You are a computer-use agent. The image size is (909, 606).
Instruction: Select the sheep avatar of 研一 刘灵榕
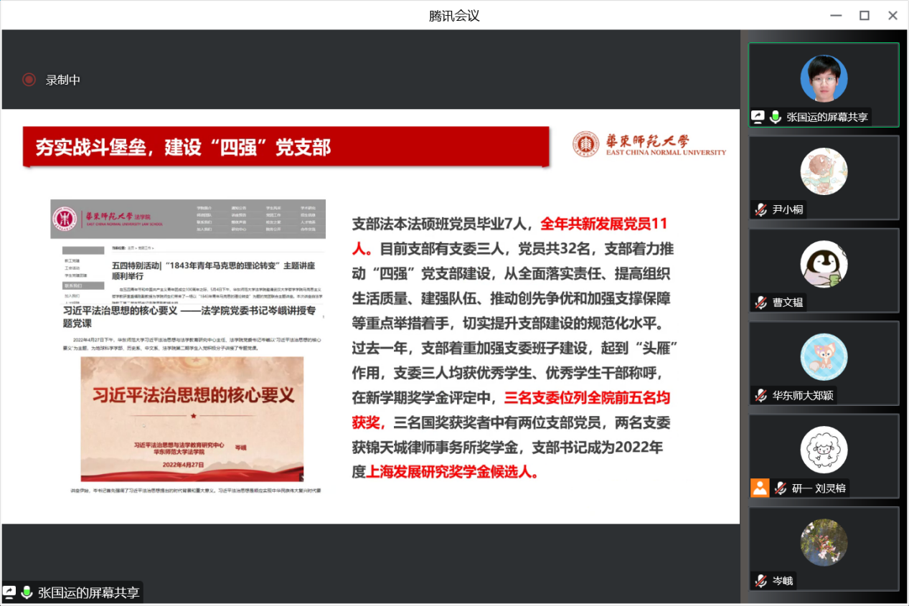tap(824, 450)
